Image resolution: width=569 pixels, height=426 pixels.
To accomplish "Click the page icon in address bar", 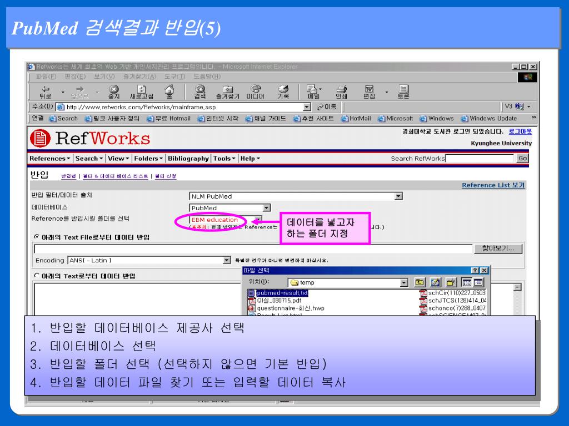I will click(61, 107).
